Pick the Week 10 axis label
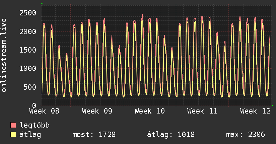Viewport: 276px width, 144px height. coord(150,111)
